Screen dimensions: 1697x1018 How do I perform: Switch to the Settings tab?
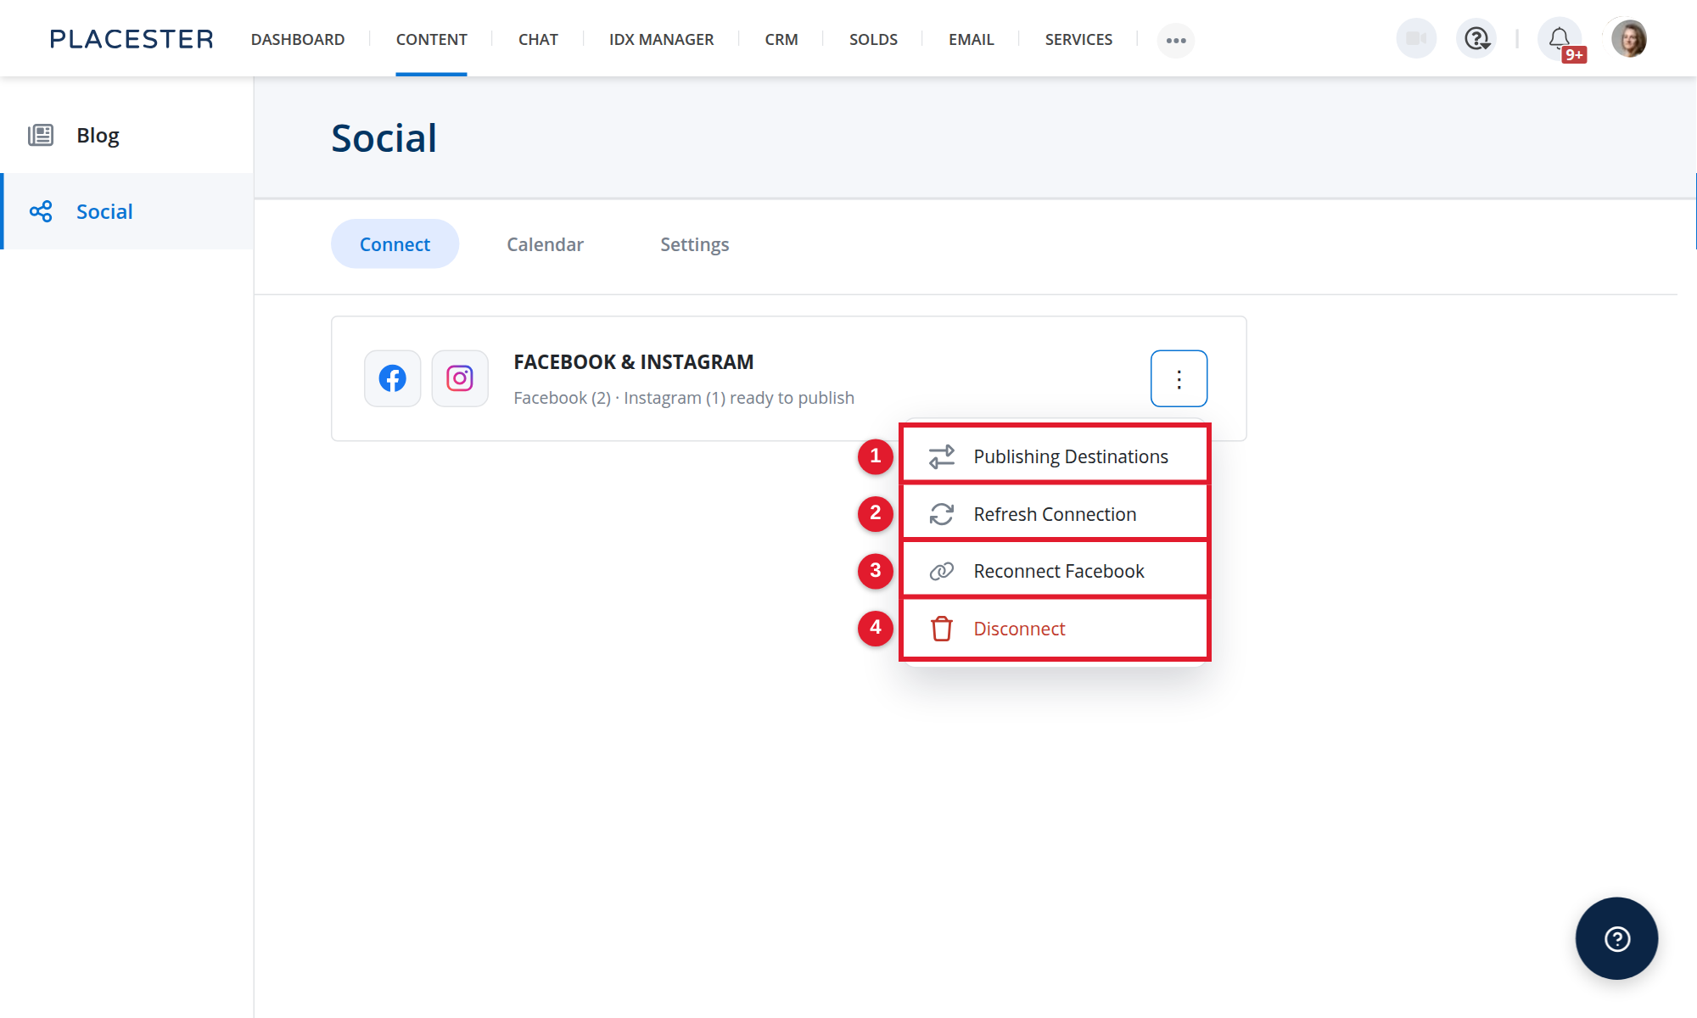pyautogui.click(x=694, y=244)
